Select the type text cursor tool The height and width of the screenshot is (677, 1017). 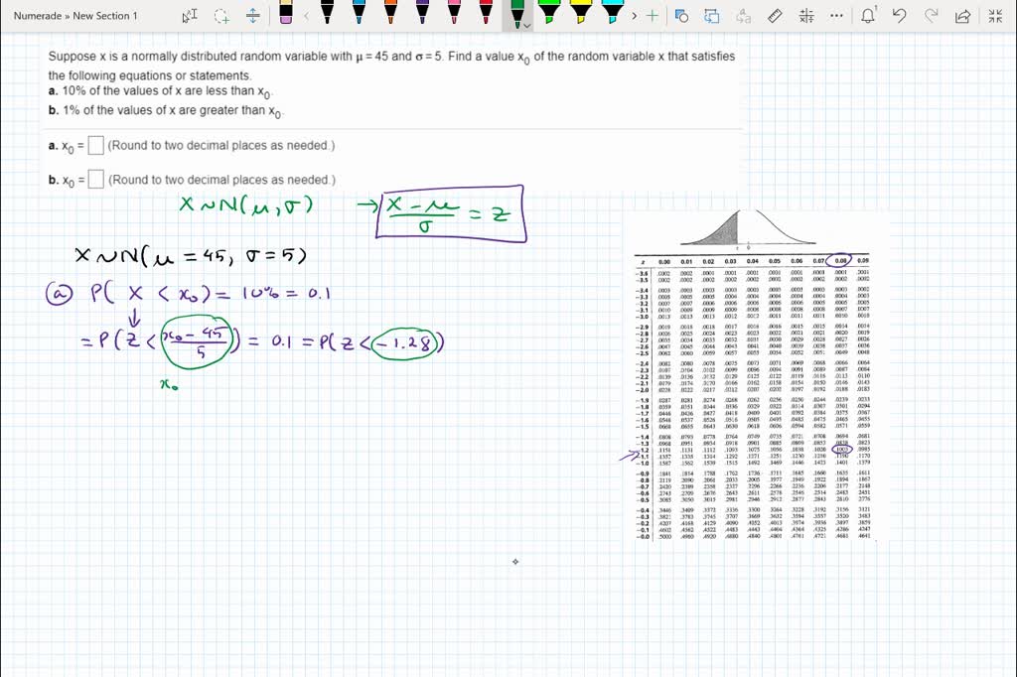[x=190, y=16]
